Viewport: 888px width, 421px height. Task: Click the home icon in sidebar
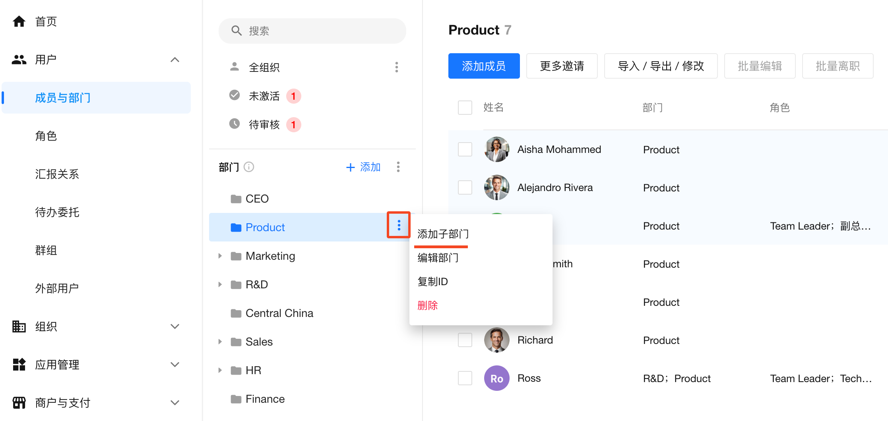pos(19,21)
